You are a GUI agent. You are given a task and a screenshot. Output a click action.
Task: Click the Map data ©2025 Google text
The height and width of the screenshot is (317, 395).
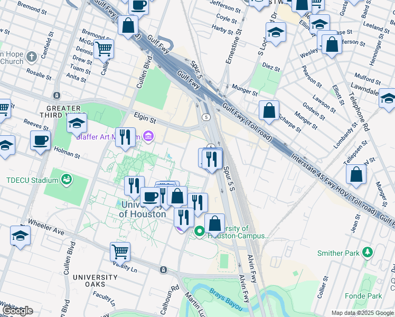tap(361, 313)
